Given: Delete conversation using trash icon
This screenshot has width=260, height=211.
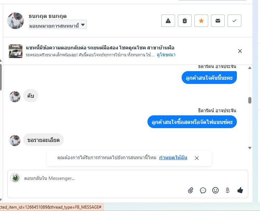Looking at the screenshot, I should click(x=185, y=21).
